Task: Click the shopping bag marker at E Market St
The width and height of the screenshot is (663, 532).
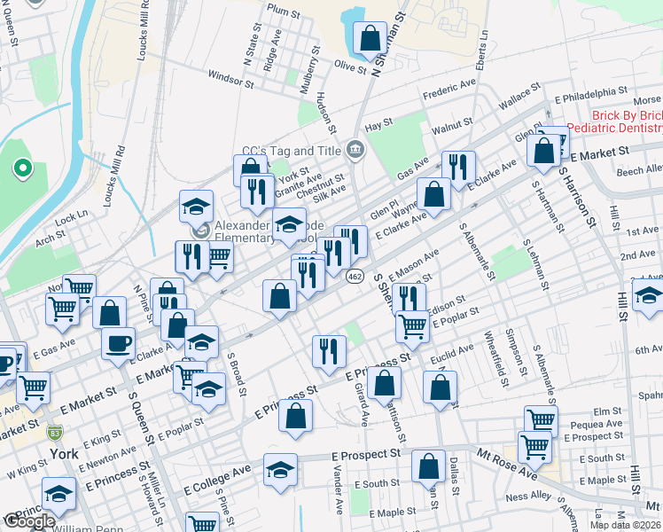Action: point(543,152)
